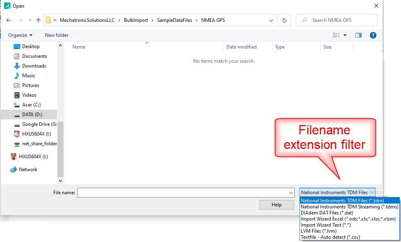Image resolution: width=401 pixels, height=242 pixels.
Task: Open the Help question mark icon
Action: [x=373, y=35]
